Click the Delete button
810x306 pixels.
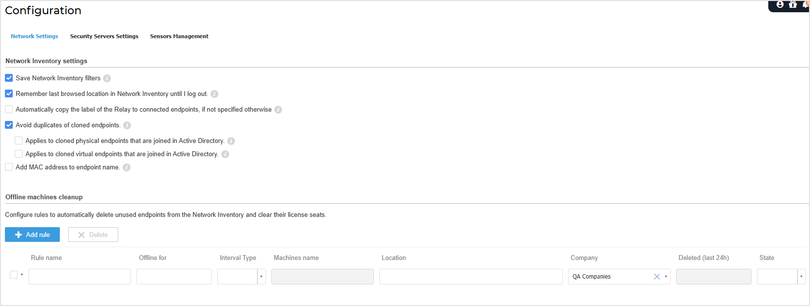pyautogui.click(x=93, y=235)
